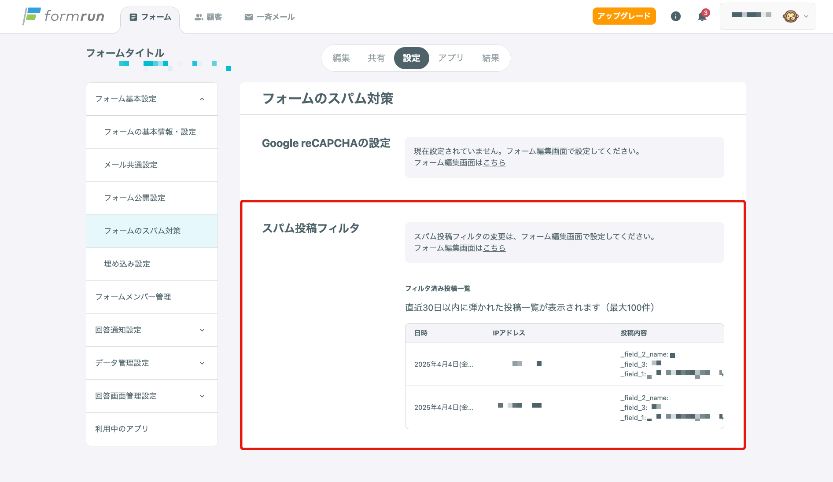Open 利用中のアプリ in the sidebar
833x482 pixels.
(152, 429)
